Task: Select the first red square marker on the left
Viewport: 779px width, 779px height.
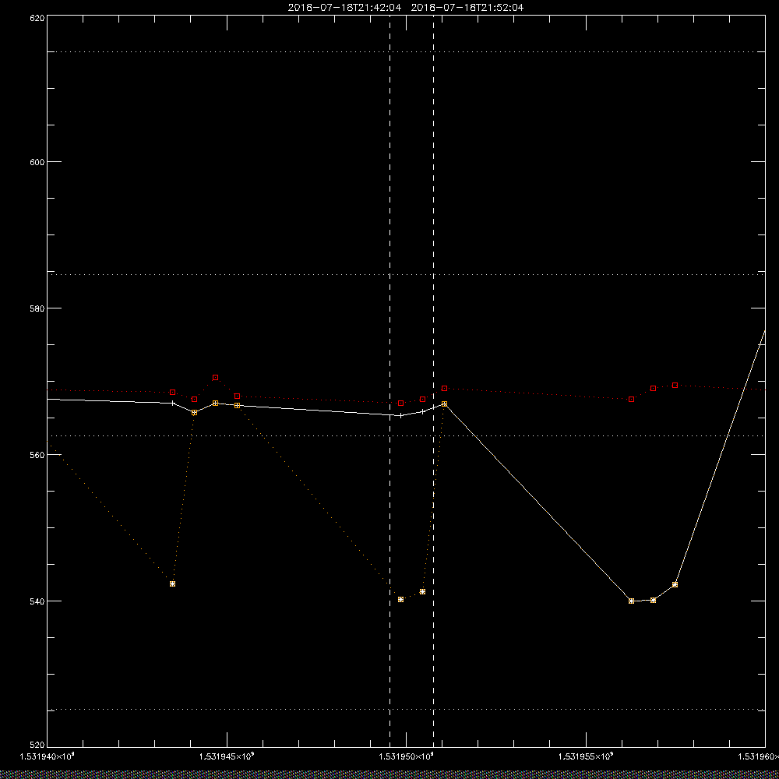Action: 172,393
